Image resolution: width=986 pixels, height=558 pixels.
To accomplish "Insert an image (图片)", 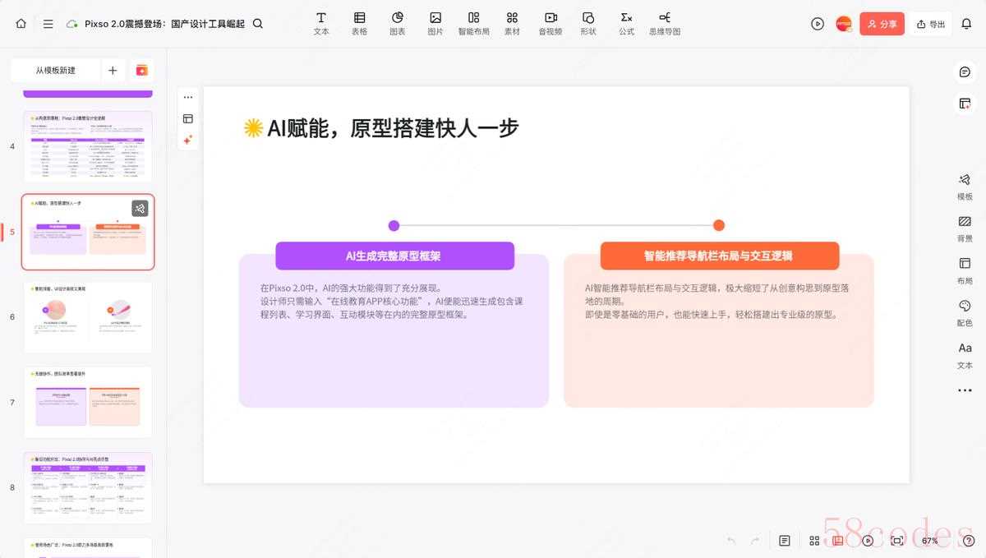I will (435, 24).
